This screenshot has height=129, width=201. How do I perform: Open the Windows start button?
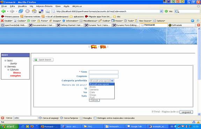[9, 127]
